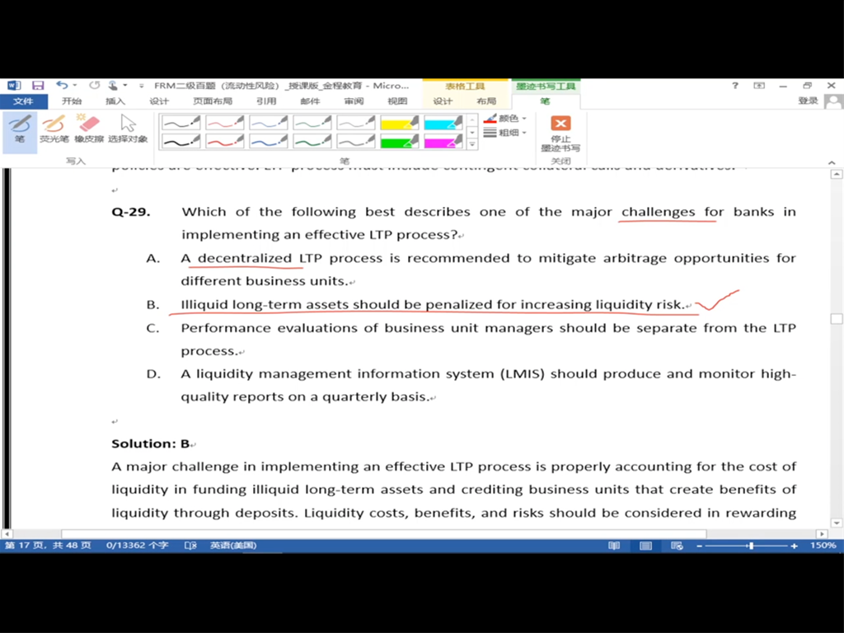This screenshot has height=633, width=844.
Task: Open the pen Thickness (粗细) dropdown
Action: (505, 133)
